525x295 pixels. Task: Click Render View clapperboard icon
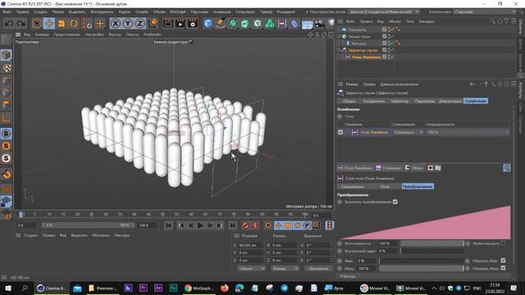(x=167, y=24)
